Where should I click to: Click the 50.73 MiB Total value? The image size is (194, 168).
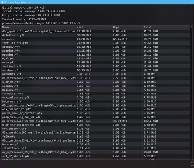tap(151, 39)
